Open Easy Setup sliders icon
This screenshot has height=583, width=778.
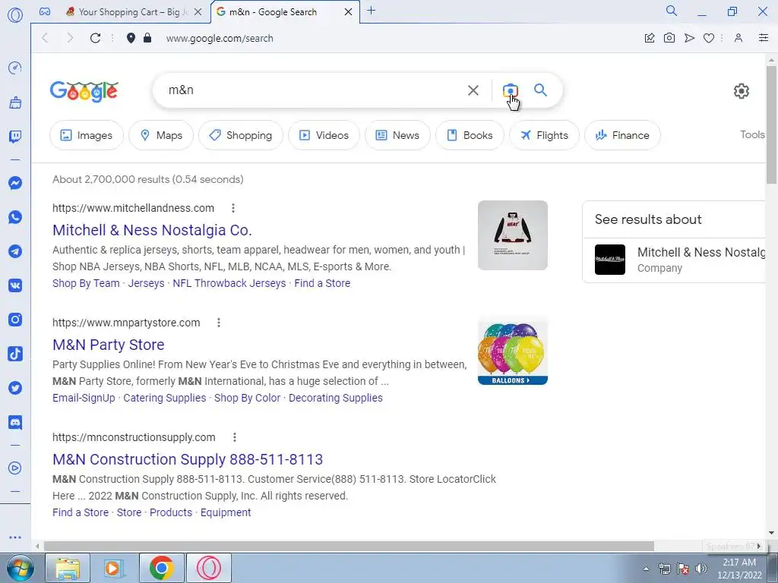pos(764,38)
